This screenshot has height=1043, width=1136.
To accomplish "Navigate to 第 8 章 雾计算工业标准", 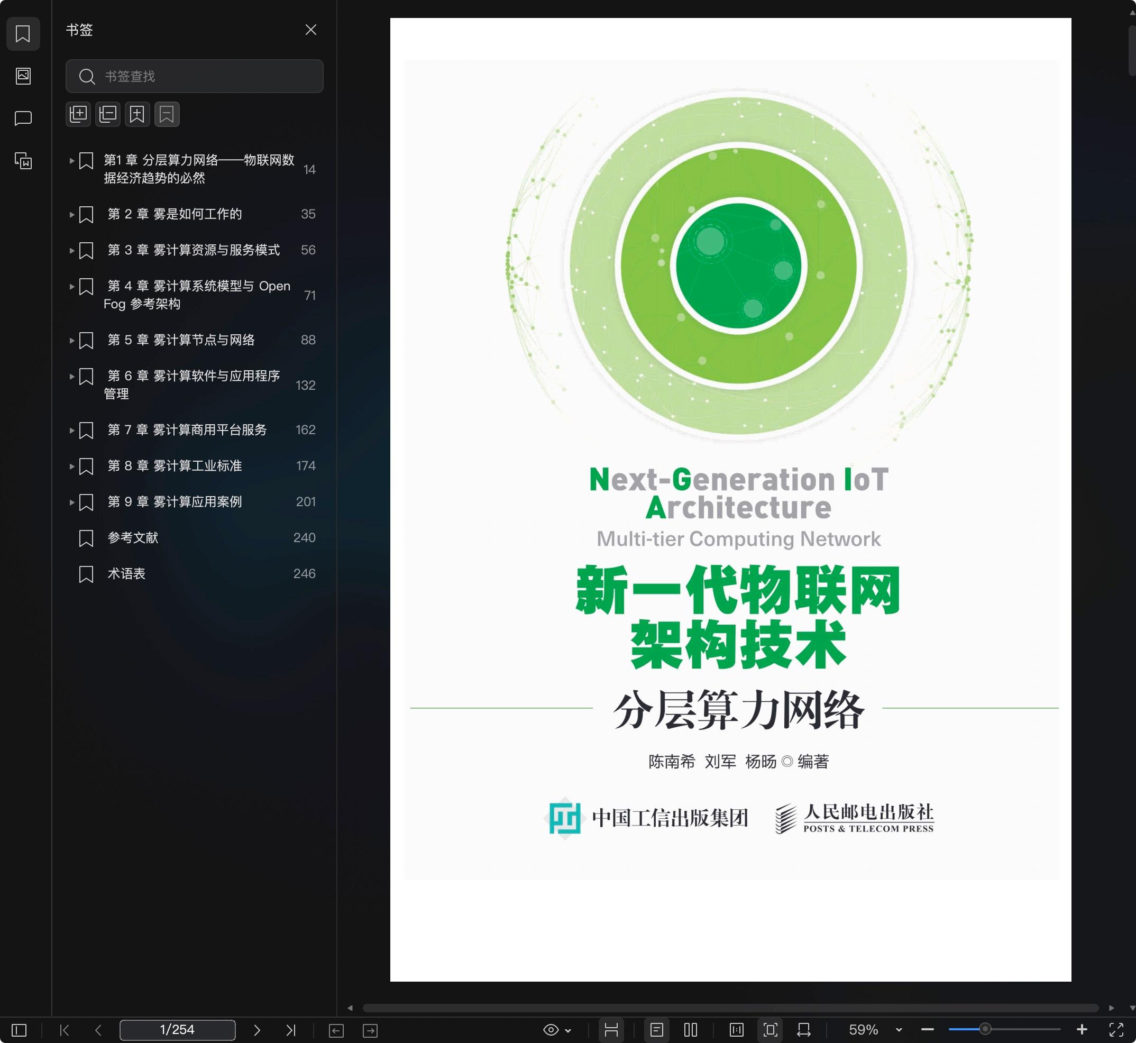I will 175,465.
